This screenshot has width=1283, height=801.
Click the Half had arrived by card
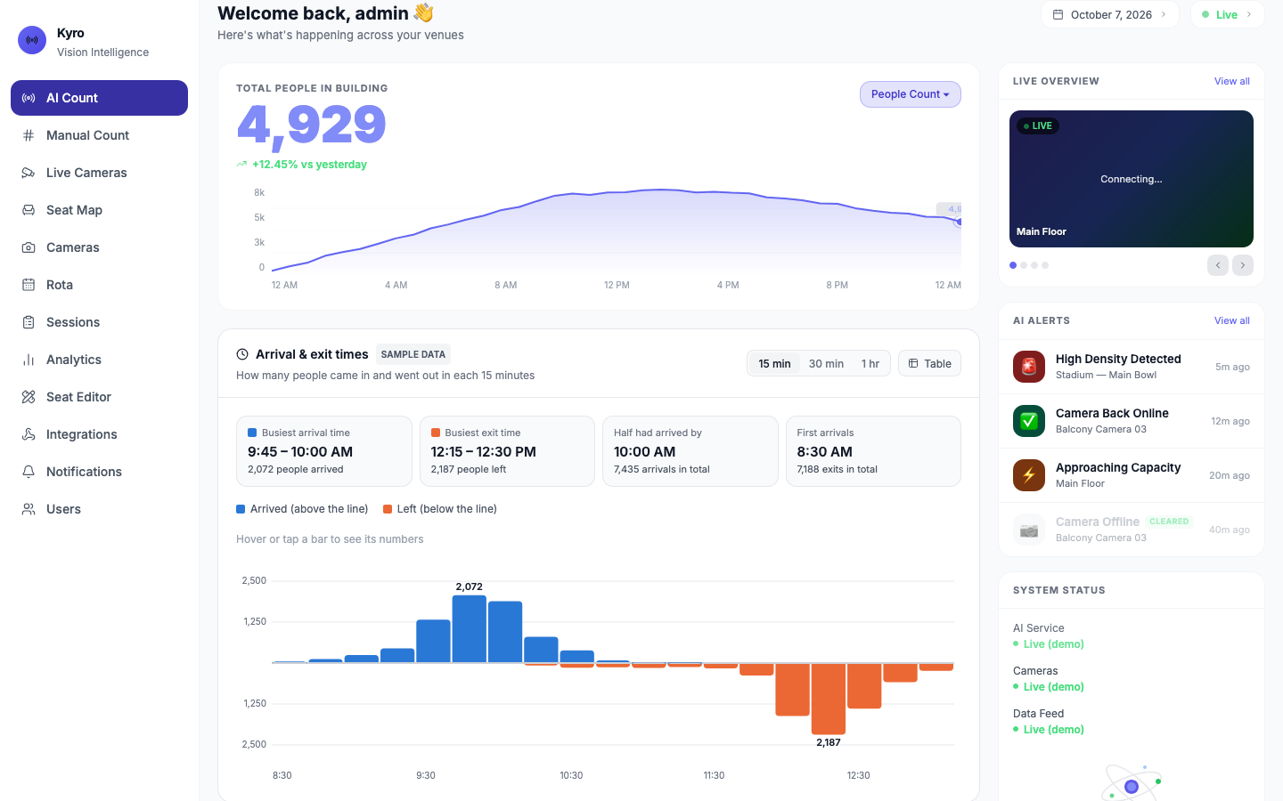[691, 451]
